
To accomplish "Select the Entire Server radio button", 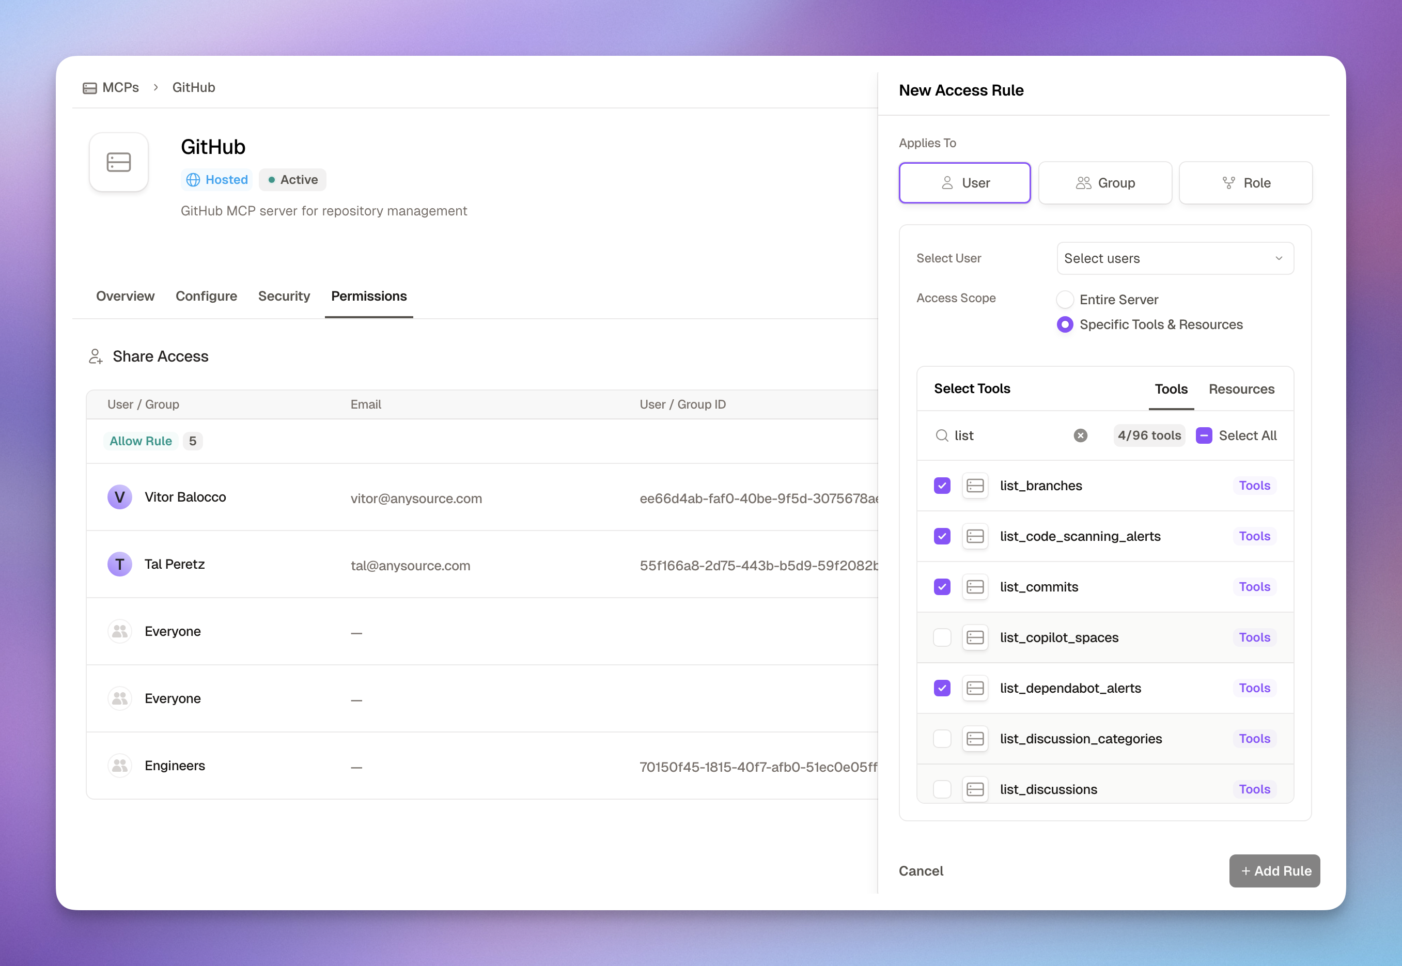I will click(1065, 299).
